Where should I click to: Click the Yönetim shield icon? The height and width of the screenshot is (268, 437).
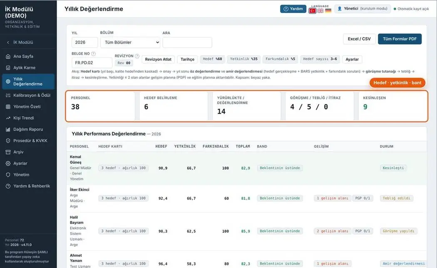[x=8, y=175]
